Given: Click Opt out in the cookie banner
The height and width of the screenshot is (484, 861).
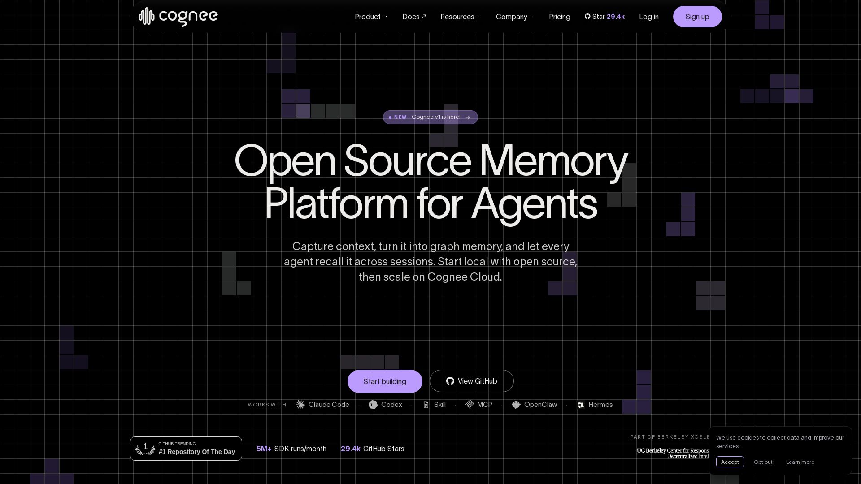Looking at the screenshot, I should [x=763, y=462].
